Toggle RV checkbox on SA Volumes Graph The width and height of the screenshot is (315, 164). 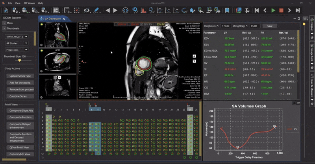[294, 103]
